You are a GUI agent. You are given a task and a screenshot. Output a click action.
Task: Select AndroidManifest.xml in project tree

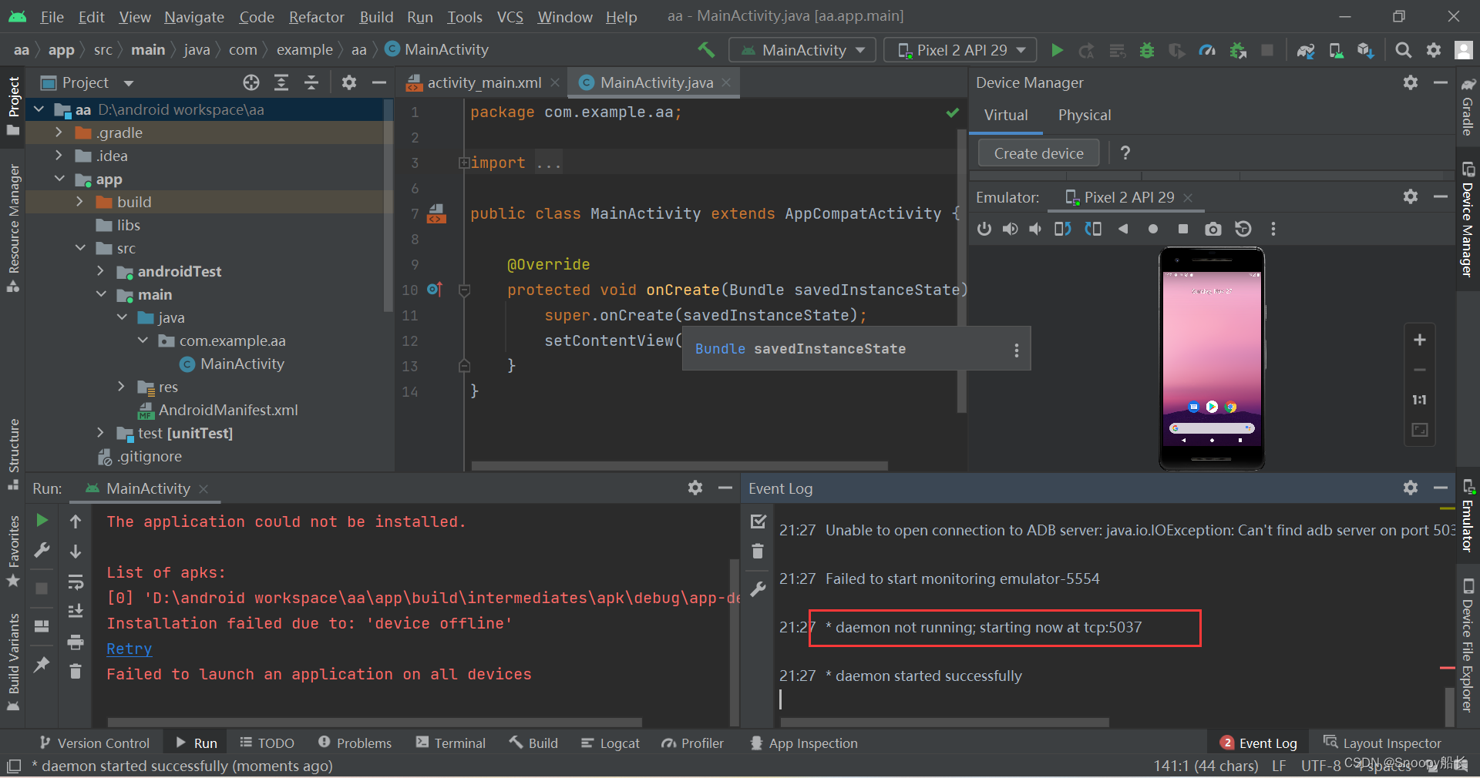pyautogui.click(x=228, y=410)
